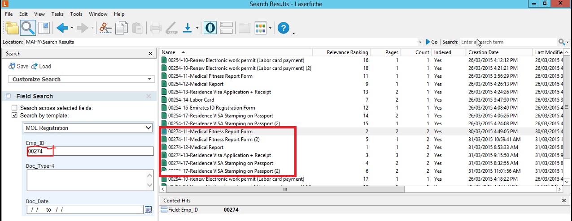Click the Copy documents icon
The width and height of the screenshot is (572, 221).
click(x=122, y=28)
